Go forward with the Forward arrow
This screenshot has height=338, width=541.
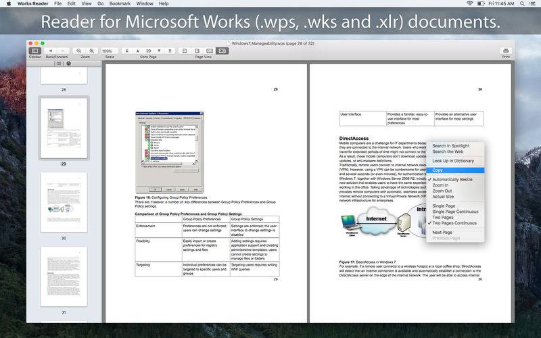pyautogui.click(x=62, y=51)
